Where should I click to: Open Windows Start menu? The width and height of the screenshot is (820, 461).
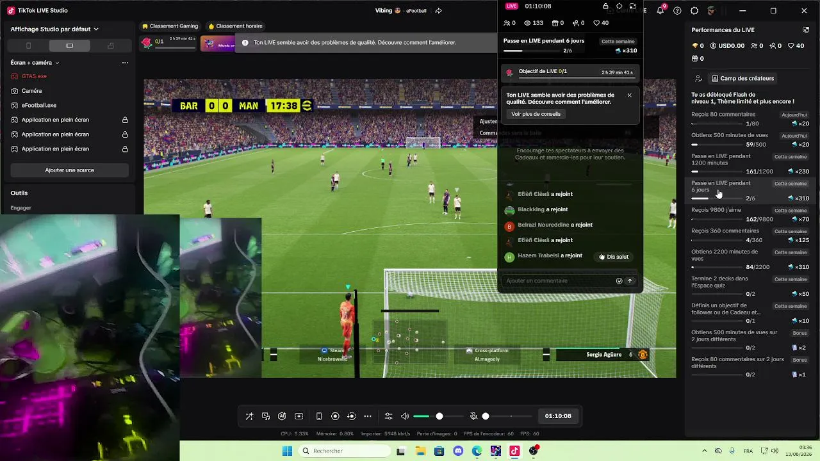coord(286,451)
